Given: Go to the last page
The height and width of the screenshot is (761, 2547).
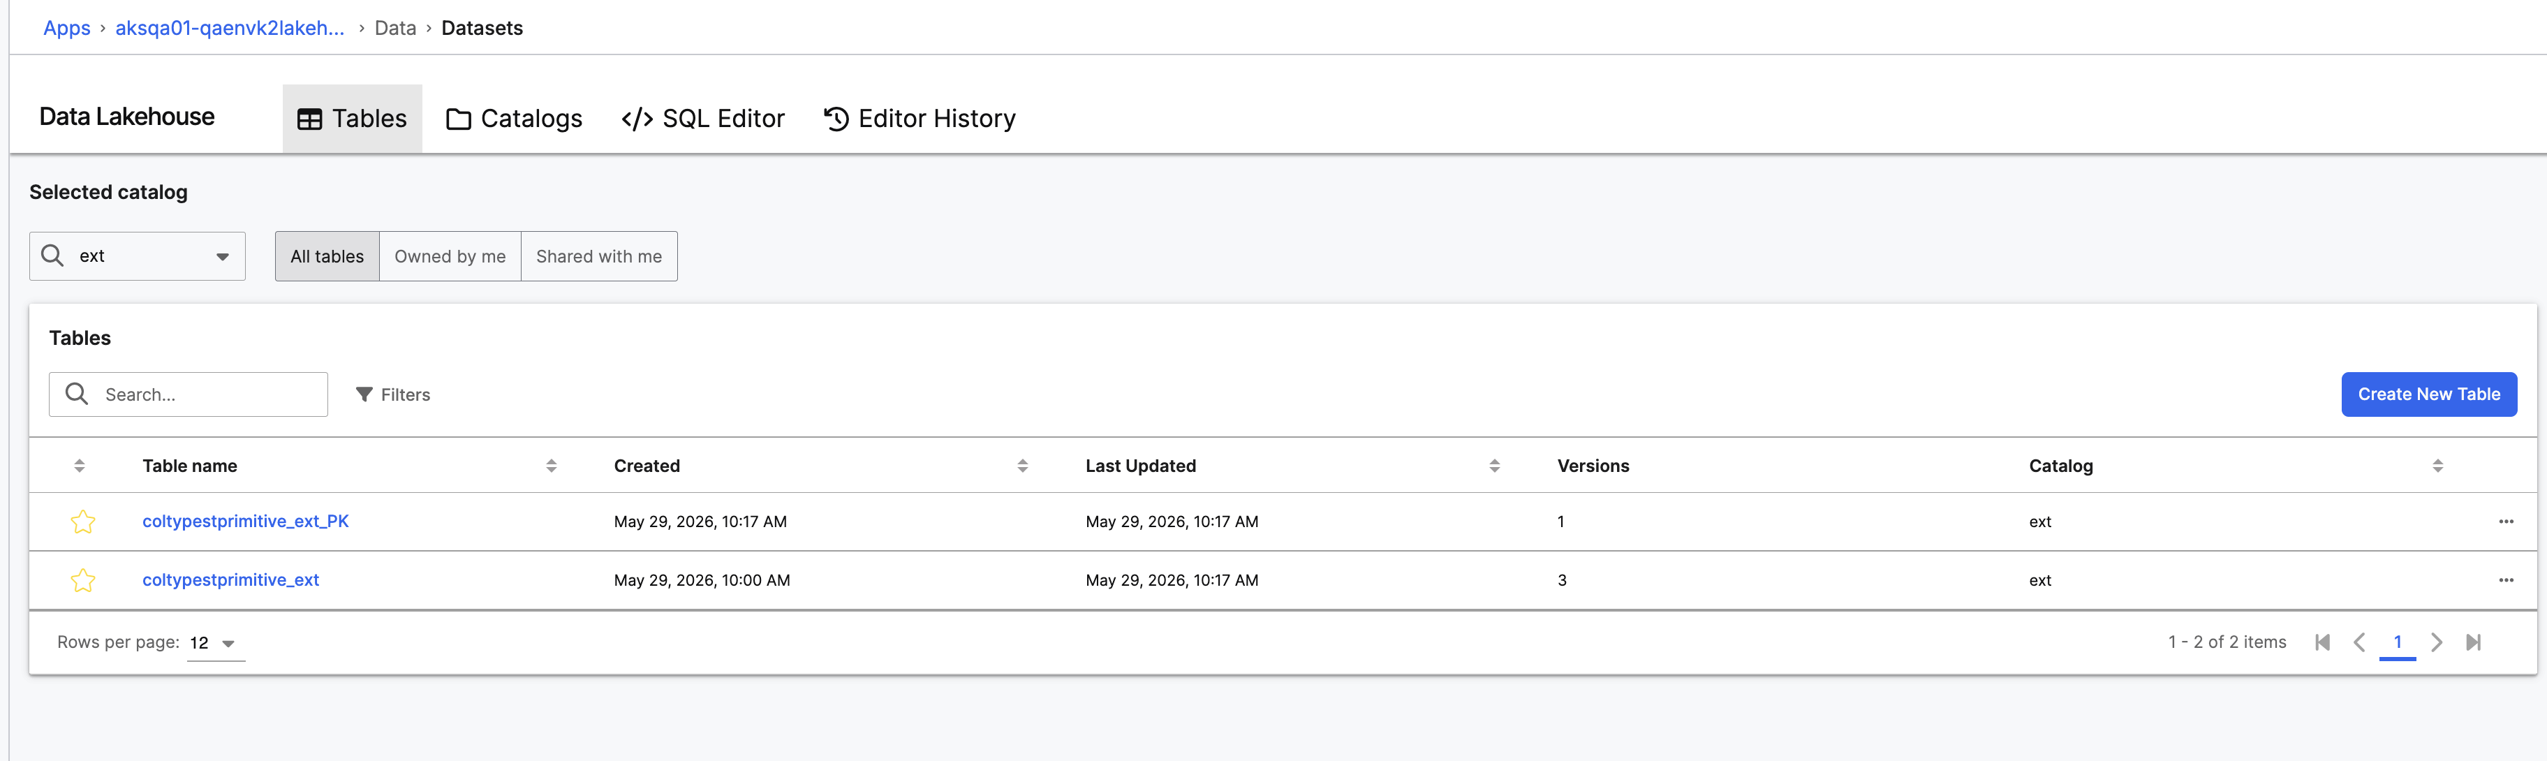Looking at the screenshot, I should pos(2473,642).
